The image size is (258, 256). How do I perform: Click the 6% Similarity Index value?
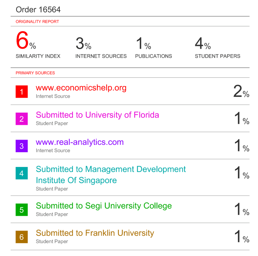(26, 42)
